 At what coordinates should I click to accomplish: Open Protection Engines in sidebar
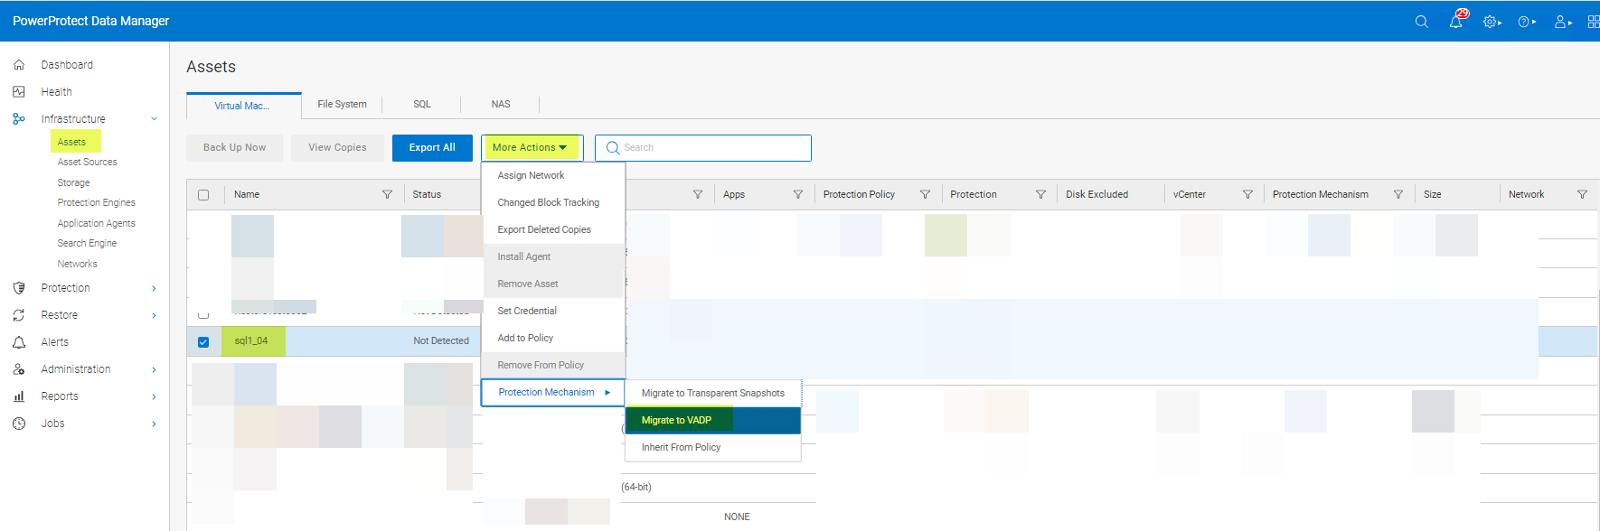pos(97,203)
